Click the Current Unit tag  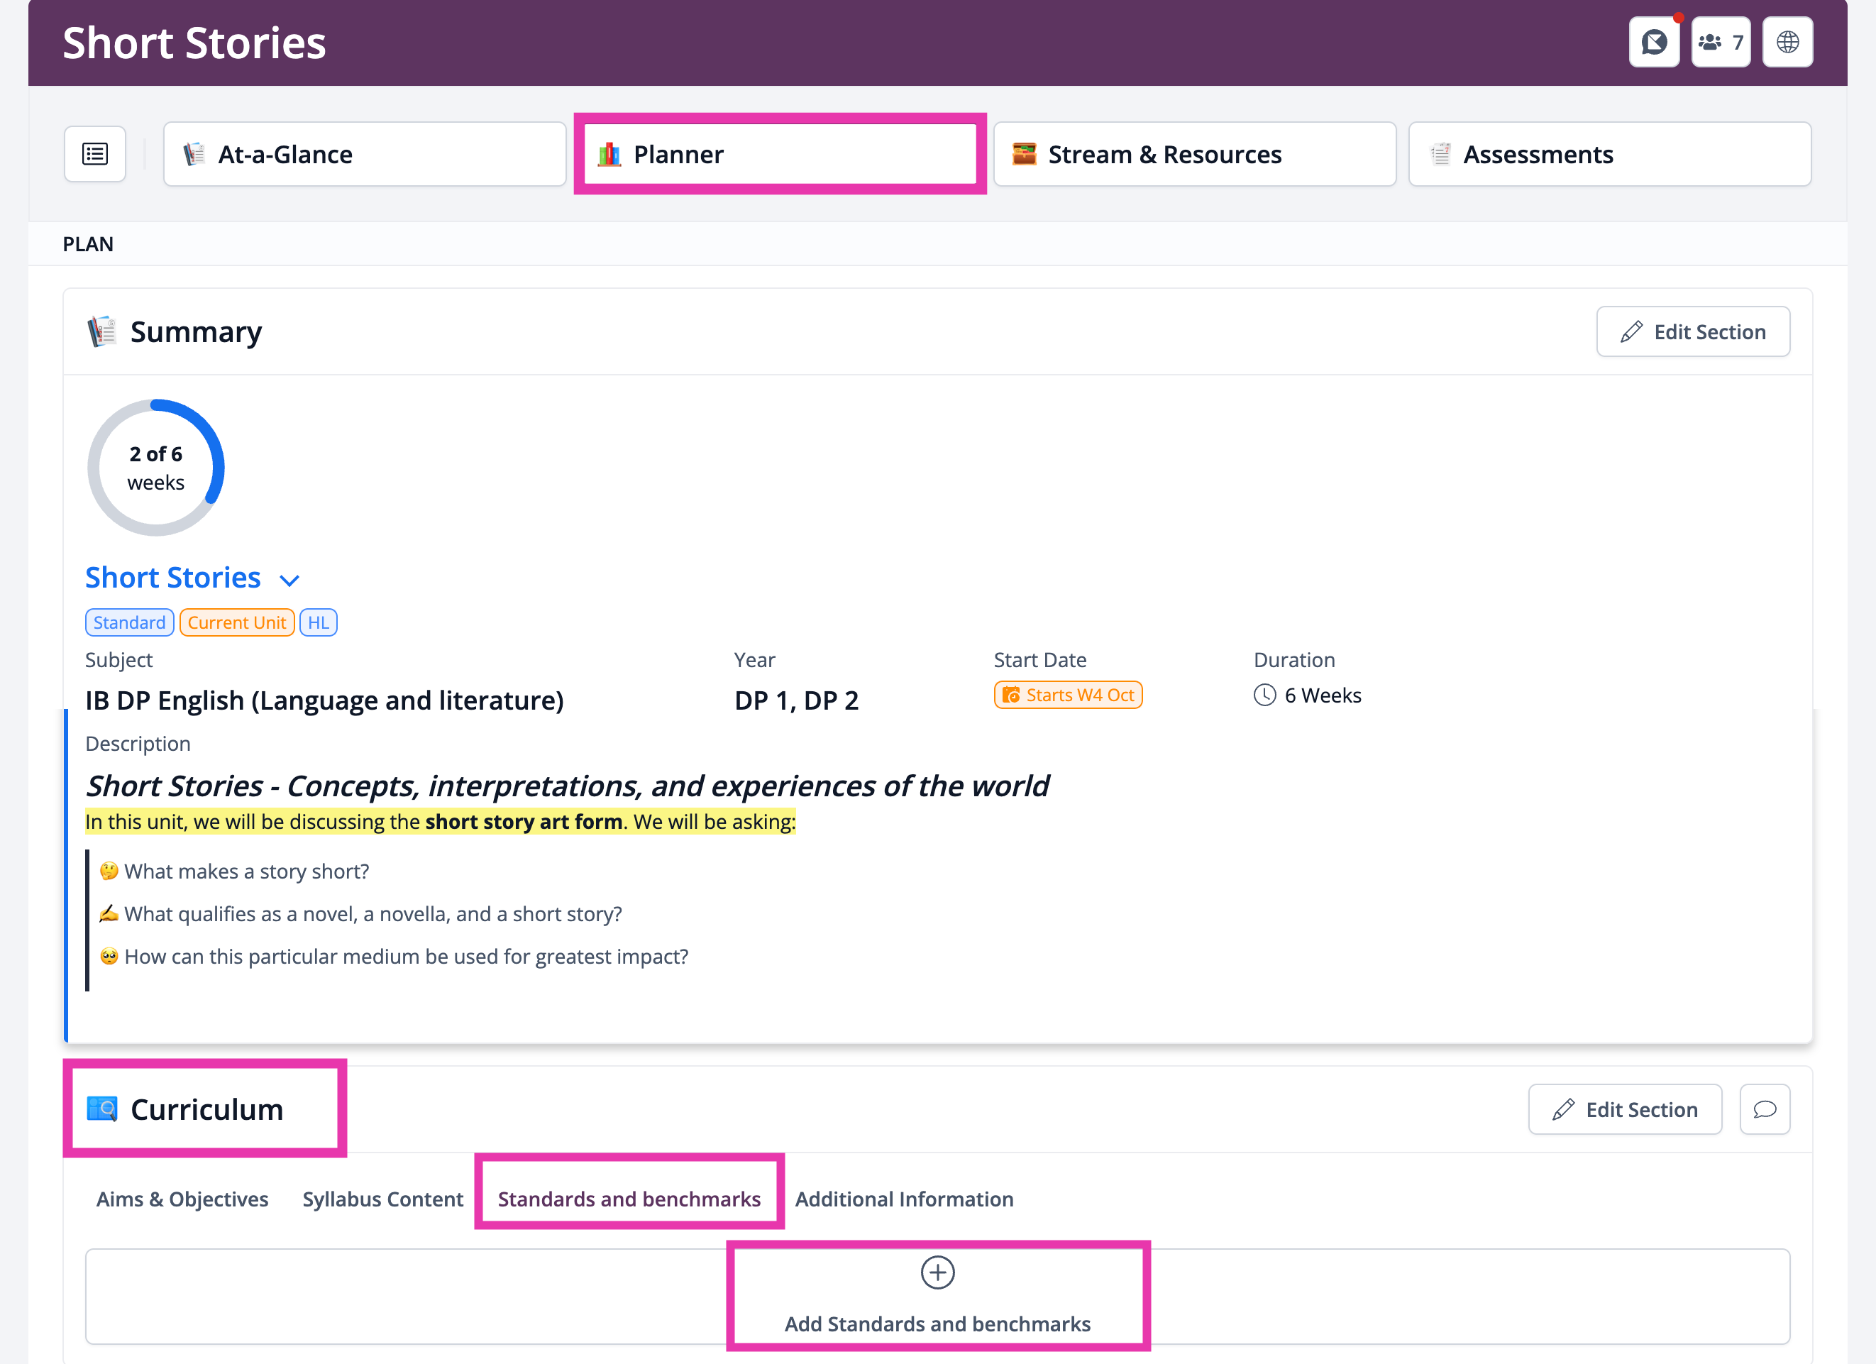point(236,623)
